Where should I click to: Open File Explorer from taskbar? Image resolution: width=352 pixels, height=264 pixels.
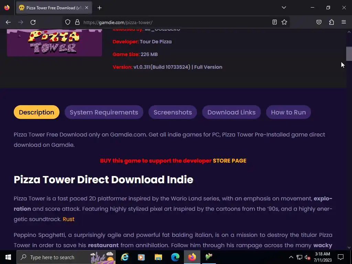coord(158,257)
